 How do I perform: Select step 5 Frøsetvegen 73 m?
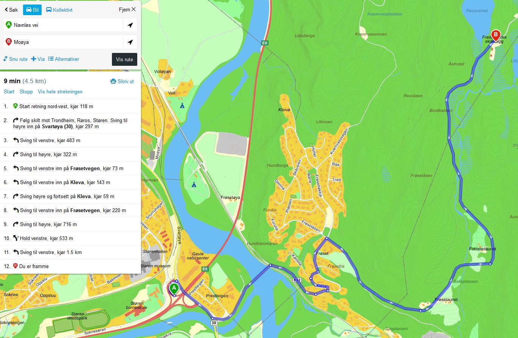point(70,168)
